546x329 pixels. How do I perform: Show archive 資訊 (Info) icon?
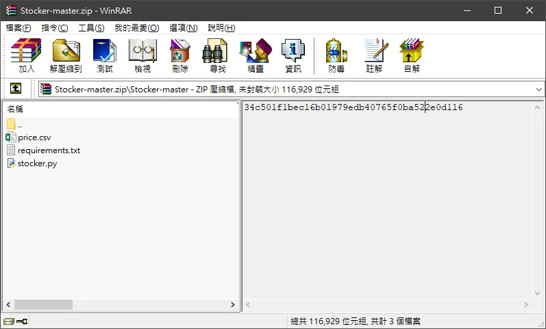(x=293, y=55)
